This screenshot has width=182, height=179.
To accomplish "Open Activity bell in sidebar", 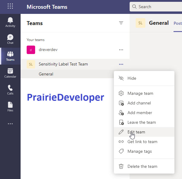I will click(10, 22).
